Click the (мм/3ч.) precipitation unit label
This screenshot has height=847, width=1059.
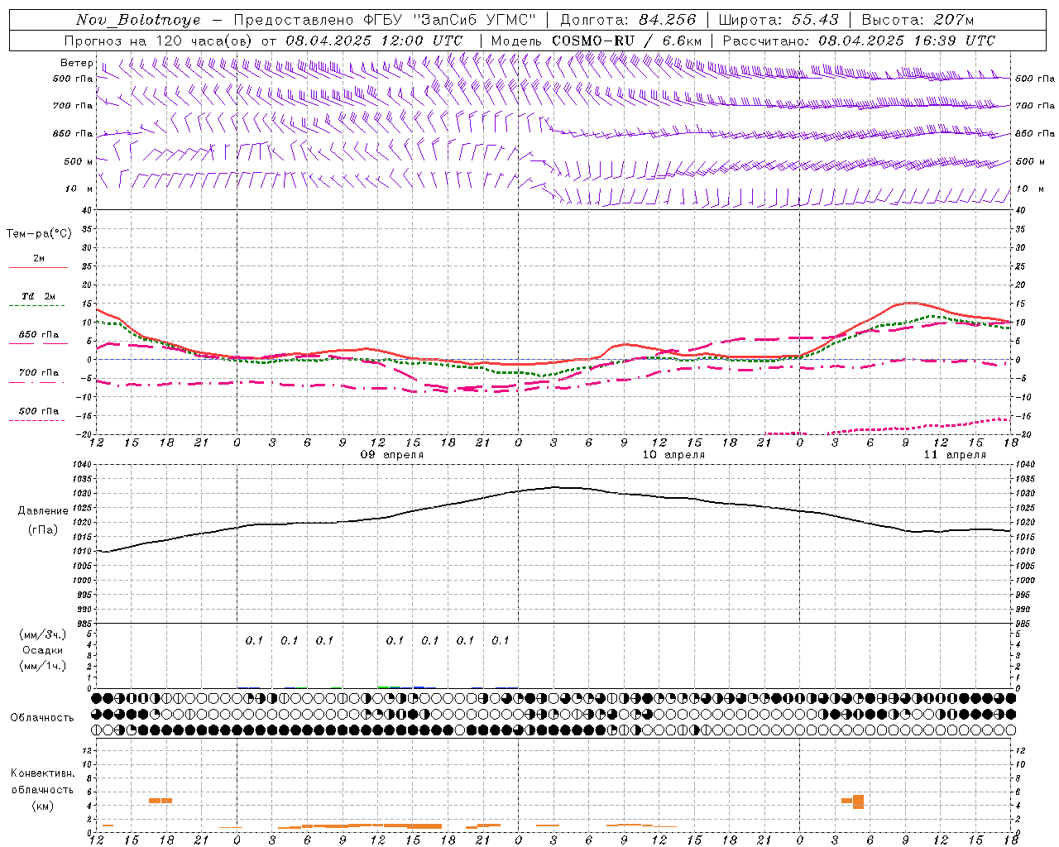pos(43,635)
